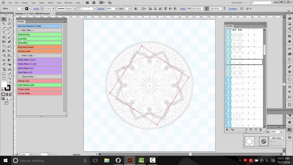
Task: Select the Brushes panel tab
Action: click(229, 26)
